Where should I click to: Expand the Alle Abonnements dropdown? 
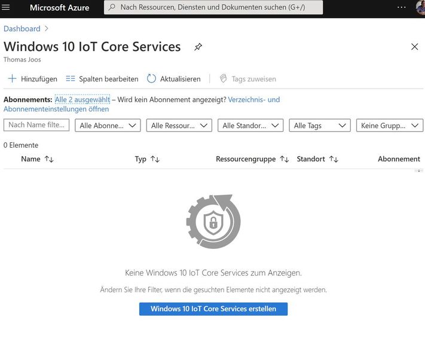(108, 126)
